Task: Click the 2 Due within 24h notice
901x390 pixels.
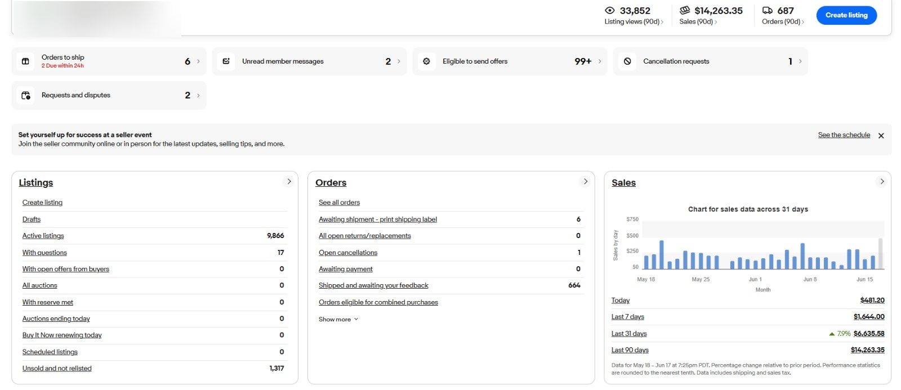Action: 63,66
